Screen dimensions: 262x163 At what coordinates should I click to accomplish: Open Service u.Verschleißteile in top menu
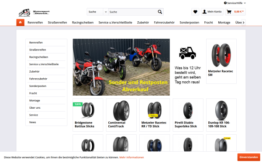pyautogui.click(x=115, y=23)
